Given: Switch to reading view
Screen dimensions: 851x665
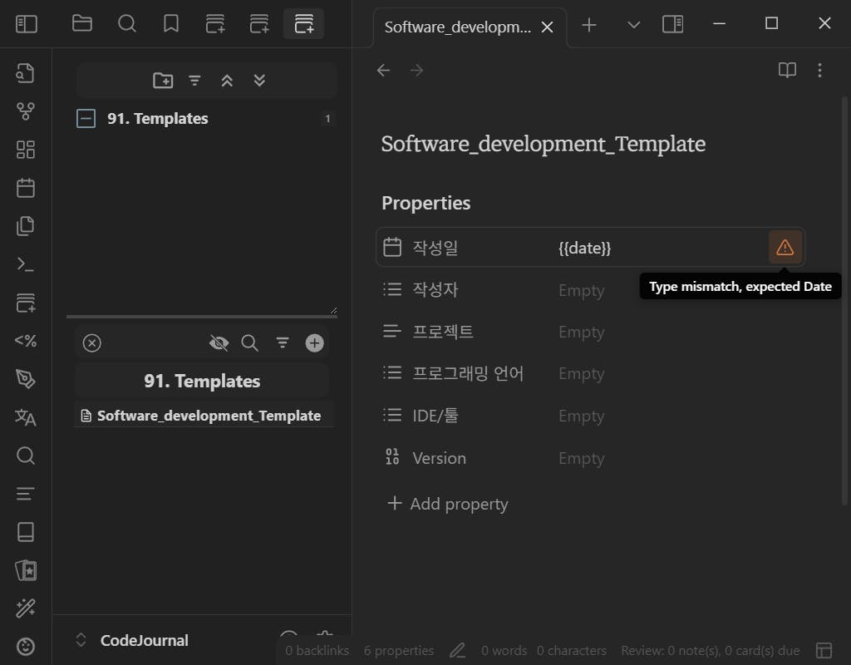Looking at the screenshot, I should tap(787, 71).
